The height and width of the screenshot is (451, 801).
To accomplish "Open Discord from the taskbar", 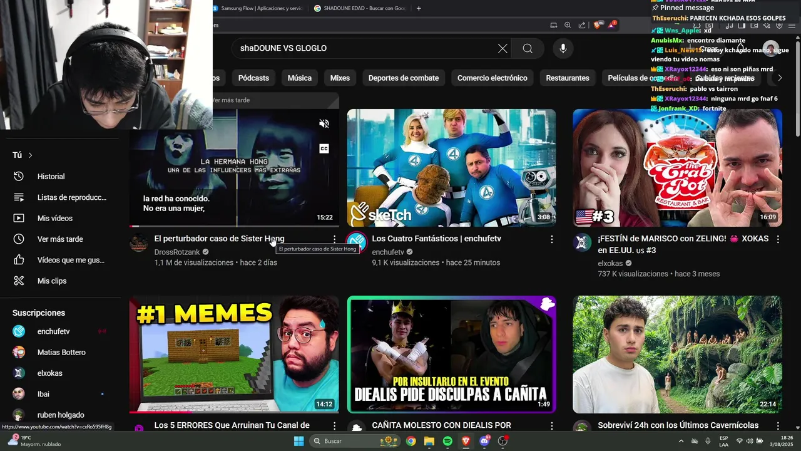I will (x=484, y=441).
